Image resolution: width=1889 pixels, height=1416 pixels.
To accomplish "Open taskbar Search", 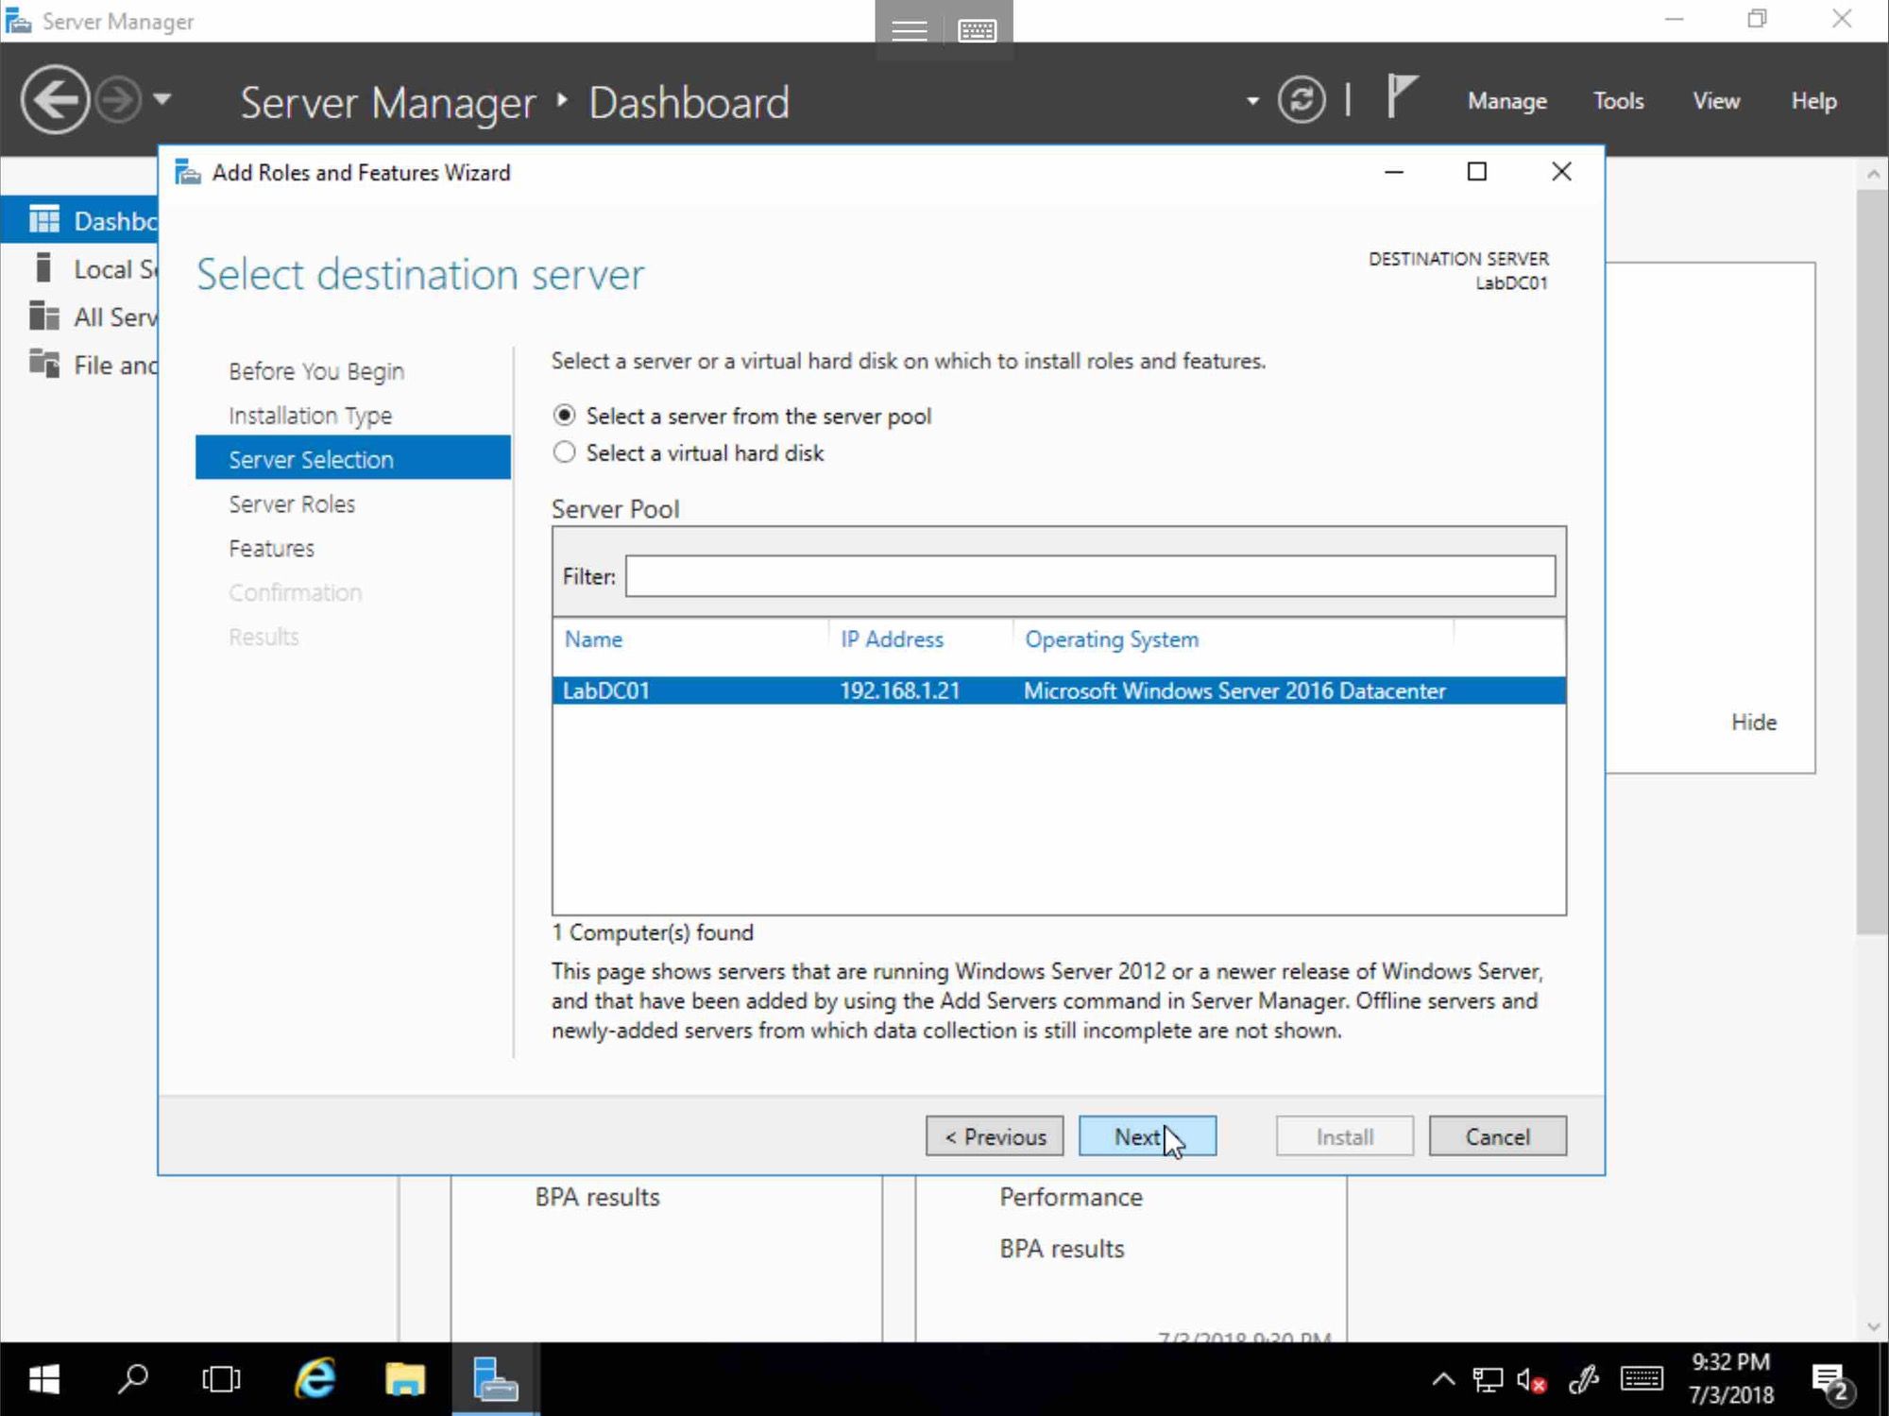I will coord(132,1379).
